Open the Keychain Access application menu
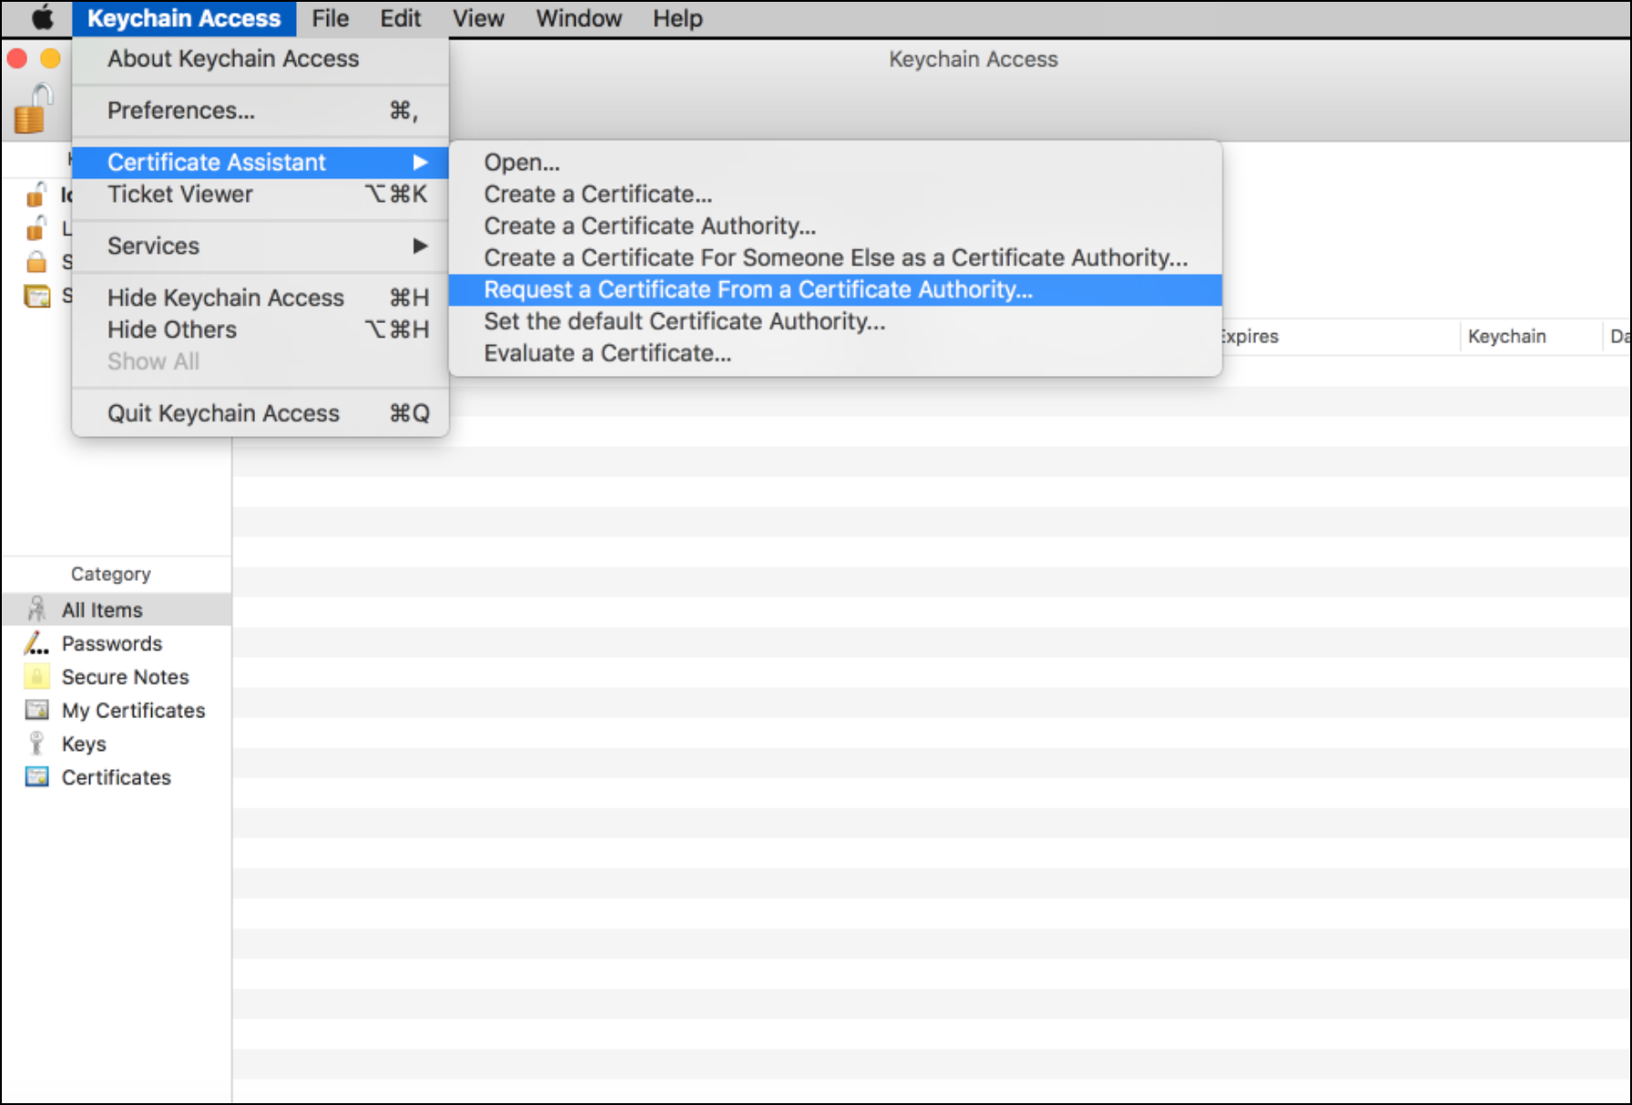The width and height of the screenshot is (1632, 1105). click(x=184, y=18)
